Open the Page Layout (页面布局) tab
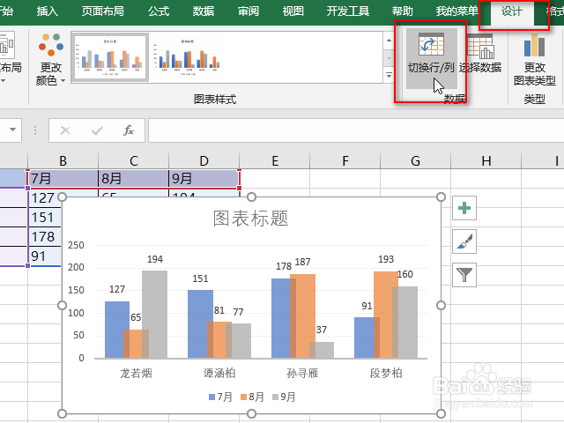The width and height of the screenshot is (564, 423). point(103,11)
